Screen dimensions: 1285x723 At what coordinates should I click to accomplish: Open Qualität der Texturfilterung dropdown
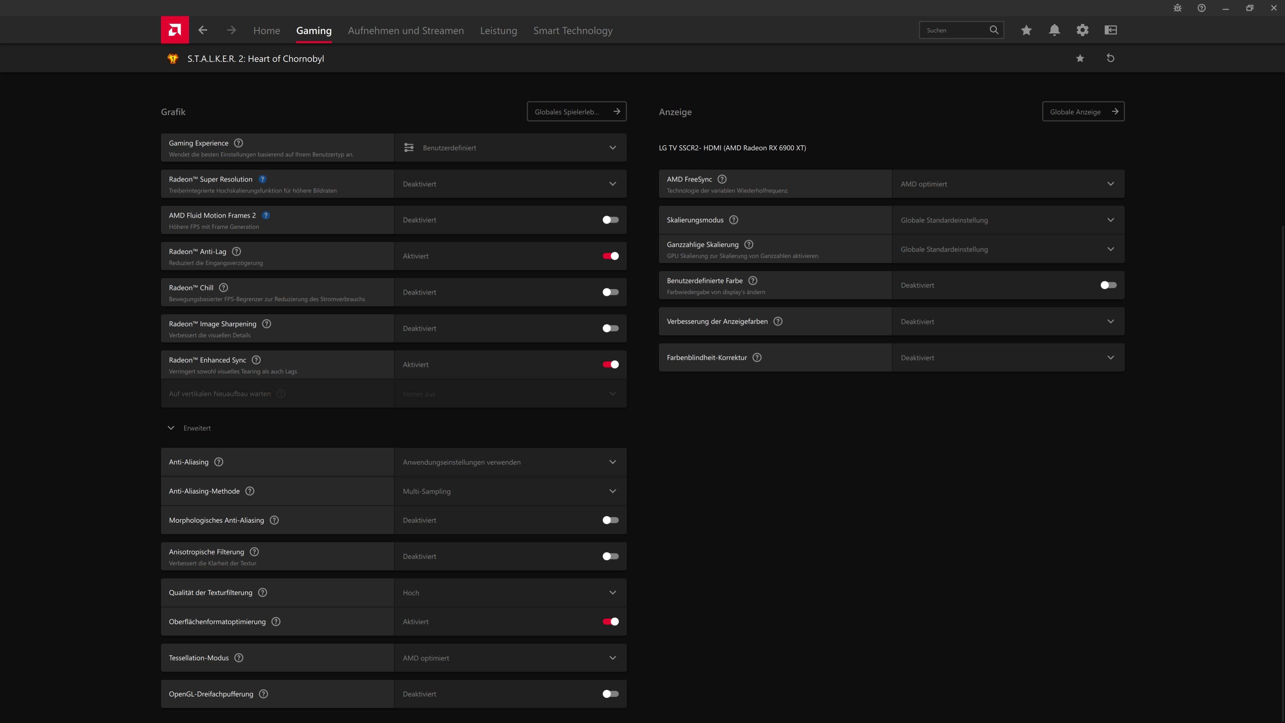pyautogui.click(x=510, y=593)
